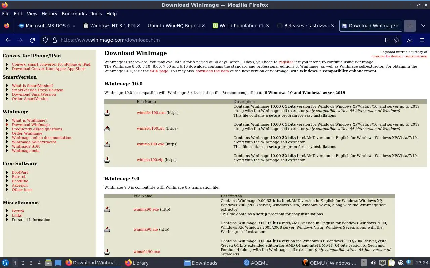Download winima90.zip file link
Image resolution: width=430 pixels, height=268 pixels.
145,229
